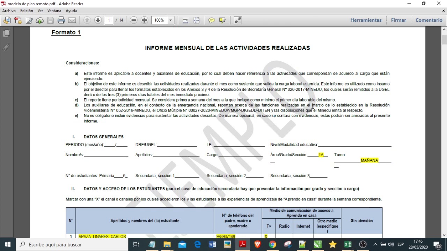Click the DATOS GENERALES heading

click(x=103, y=137)
